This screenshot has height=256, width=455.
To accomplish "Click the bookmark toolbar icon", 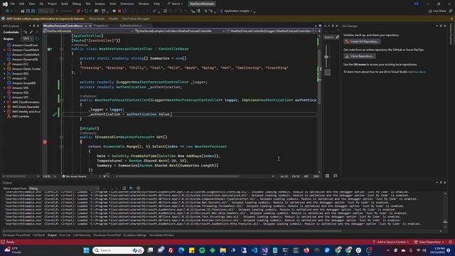I will [x=165, y=11].
